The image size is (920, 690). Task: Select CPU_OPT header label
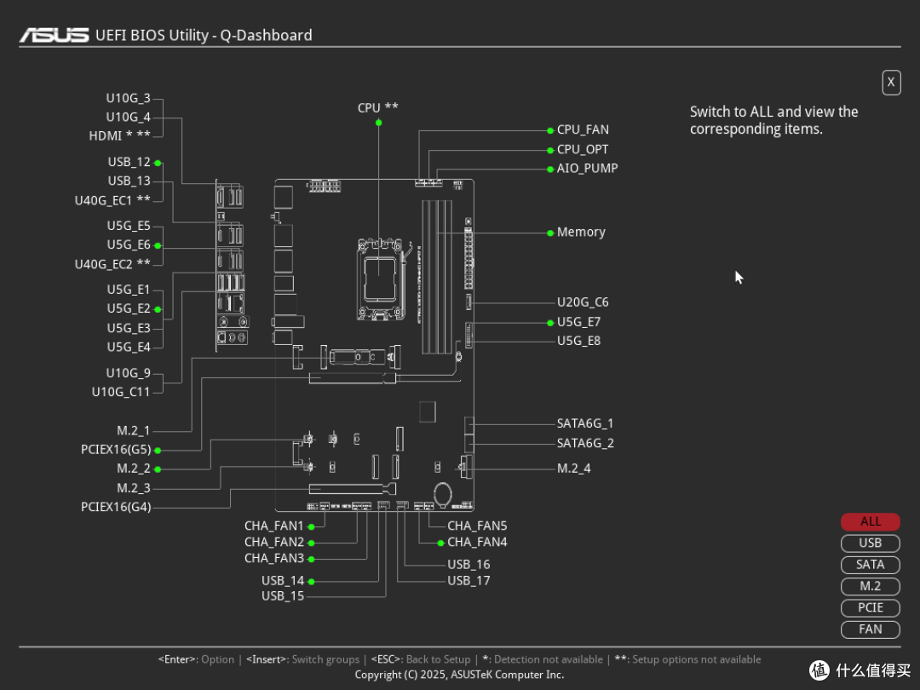coord(582,150)
